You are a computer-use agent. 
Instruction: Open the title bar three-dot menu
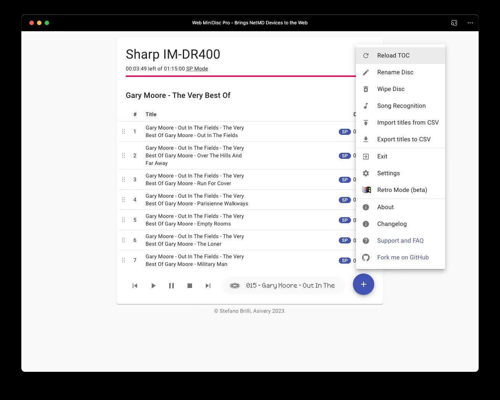click(x=470, y=23)
